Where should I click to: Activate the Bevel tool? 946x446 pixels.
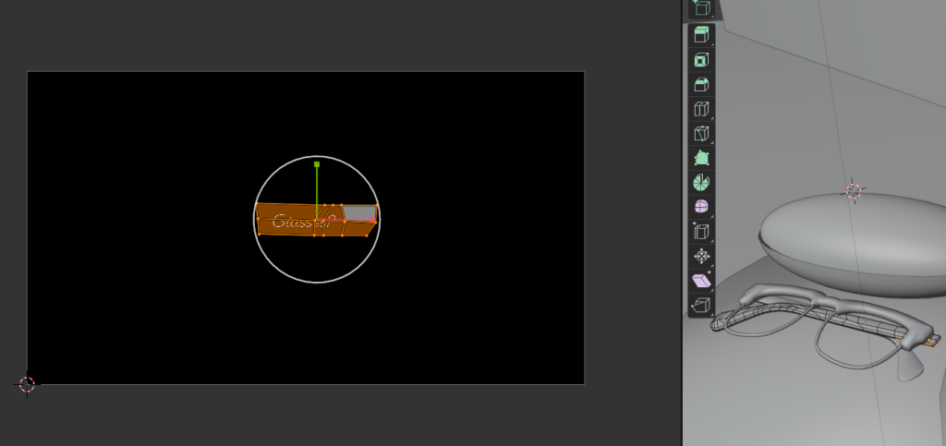tap(701, 85)
